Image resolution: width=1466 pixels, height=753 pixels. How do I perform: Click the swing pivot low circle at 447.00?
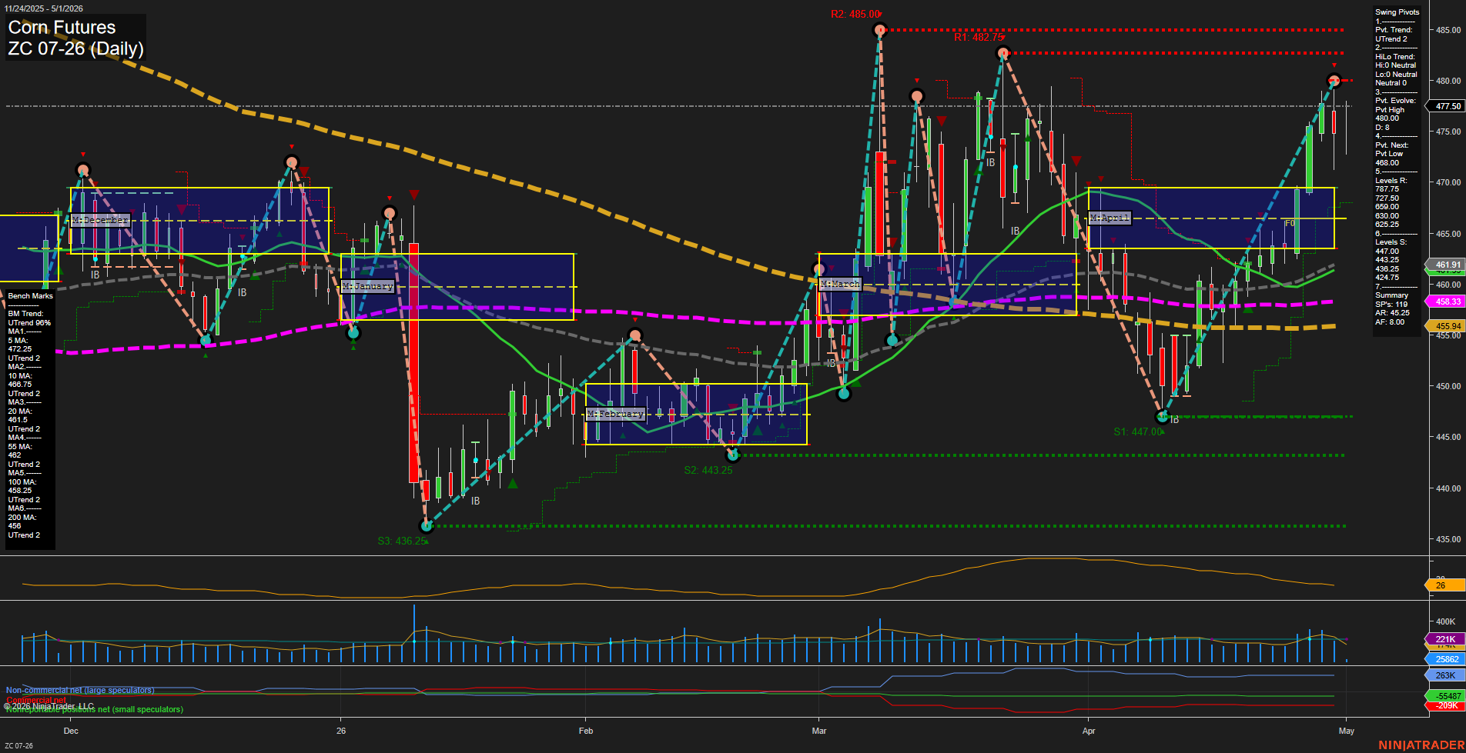1163,417
